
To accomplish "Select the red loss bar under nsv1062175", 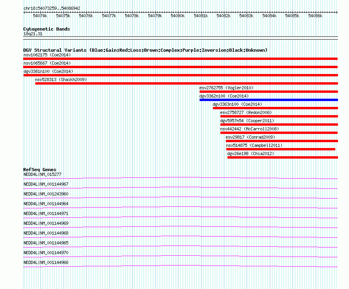I will point(180,59).
